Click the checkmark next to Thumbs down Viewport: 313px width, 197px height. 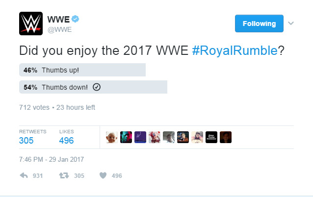97,87
